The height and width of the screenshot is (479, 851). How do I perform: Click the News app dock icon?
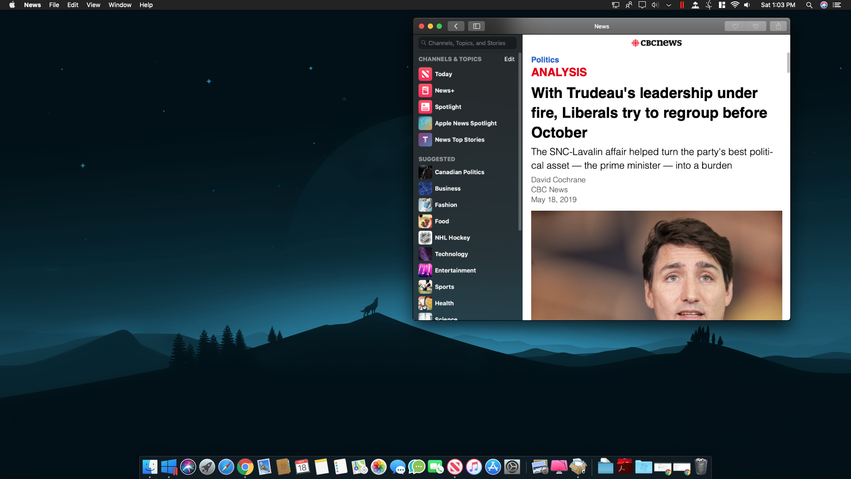455,467
